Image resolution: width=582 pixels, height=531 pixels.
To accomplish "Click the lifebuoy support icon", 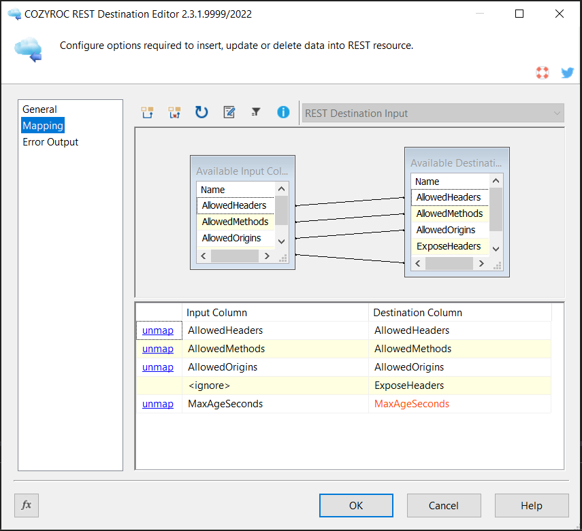I will [x=543, y=73].
